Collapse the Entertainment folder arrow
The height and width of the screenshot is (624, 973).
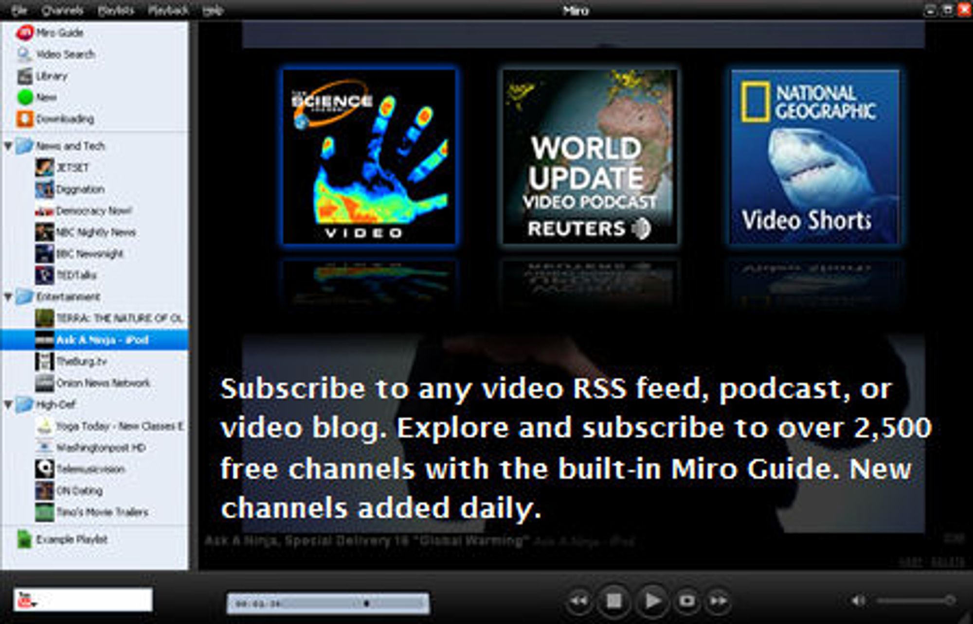(8, 296)
